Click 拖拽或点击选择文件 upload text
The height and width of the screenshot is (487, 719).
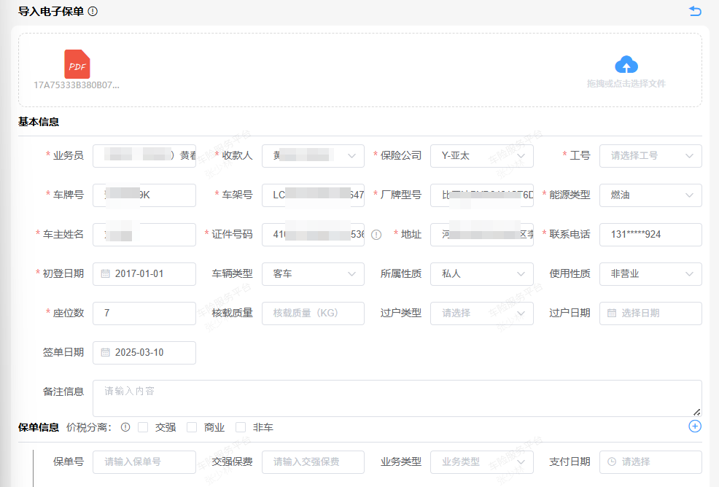[x=626, y=83]
